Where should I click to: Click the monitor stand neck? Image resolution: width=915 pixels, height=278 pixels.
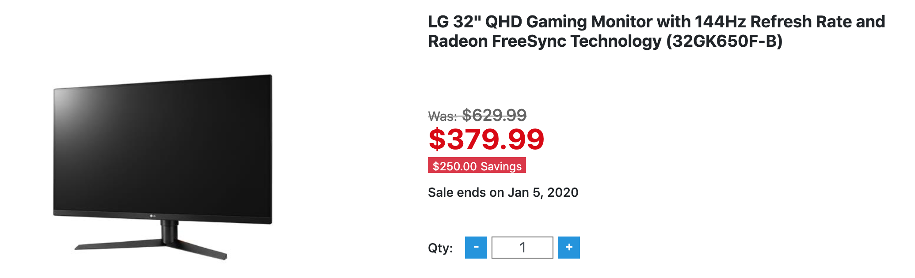click(169, 231)
